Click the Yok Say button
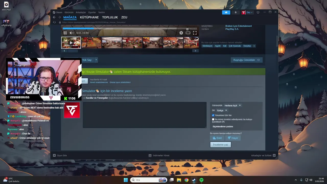The image size is (327, 184). [87, 60]
